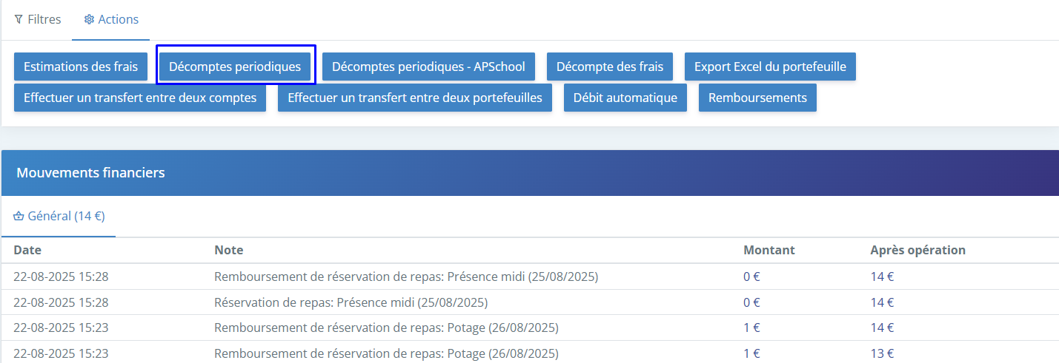Click the Montant column header
The width and height of the screenshot is (1059, 363).
[x=768, y=250]
